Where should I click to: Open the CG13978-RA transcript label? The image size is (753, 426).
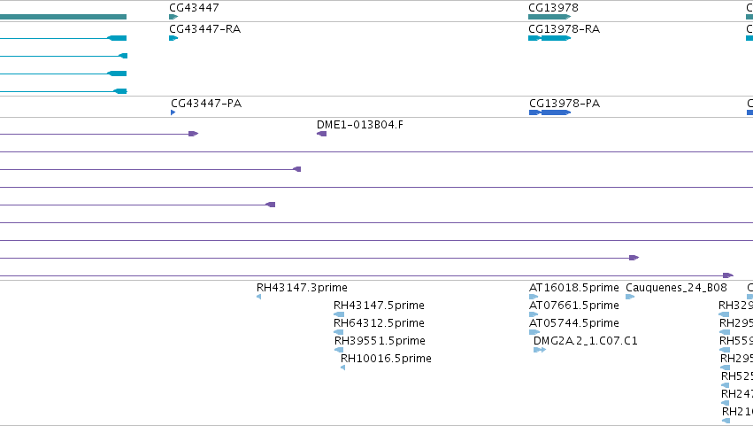[x=565, y=29]
